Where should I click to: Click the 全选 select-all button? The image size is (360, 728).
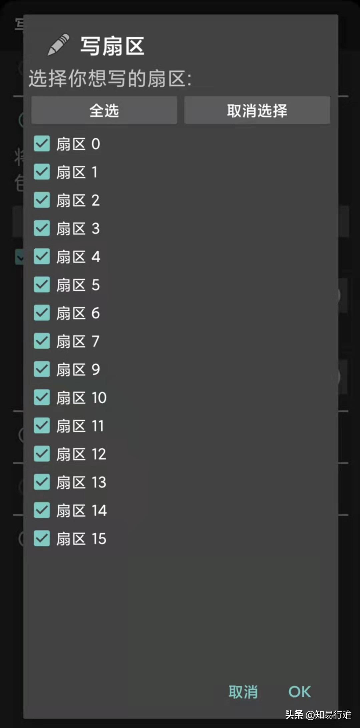tap(104, 110)
